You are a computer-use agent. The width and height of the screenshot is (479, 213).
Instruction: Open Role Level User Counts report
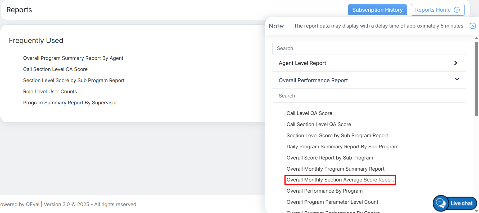50,92
